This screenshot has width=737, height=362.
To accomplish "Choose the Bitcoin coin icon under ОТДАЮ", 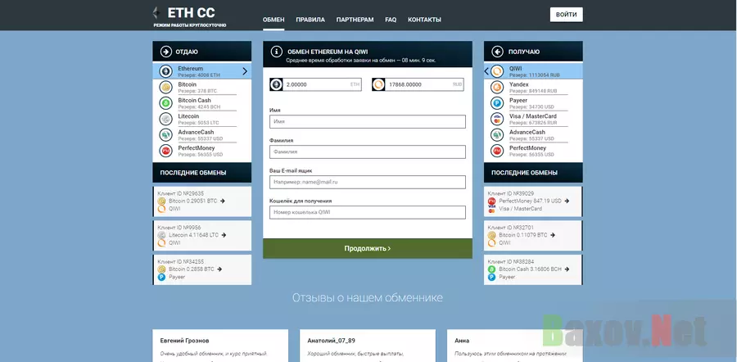I will [165, 88].
